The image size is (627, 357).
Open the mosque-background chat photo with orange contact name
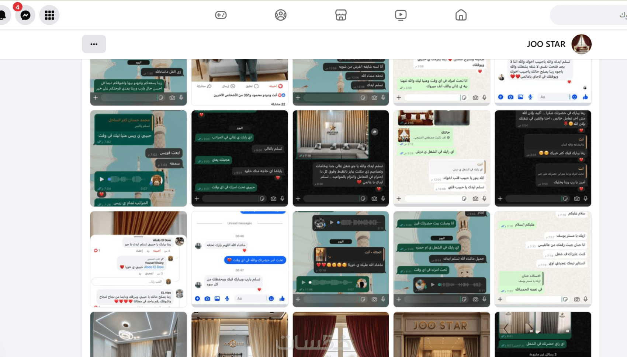tap(139, 158)
